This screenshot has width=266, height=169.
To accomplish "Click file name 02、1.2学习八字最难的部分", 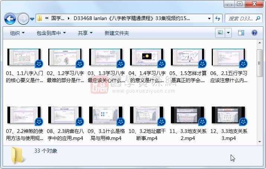I will (65, 77).
